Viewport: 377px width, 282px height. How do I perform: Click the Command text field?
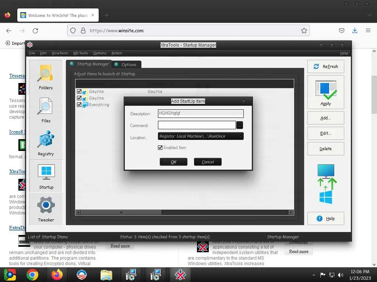pos(197,125)
